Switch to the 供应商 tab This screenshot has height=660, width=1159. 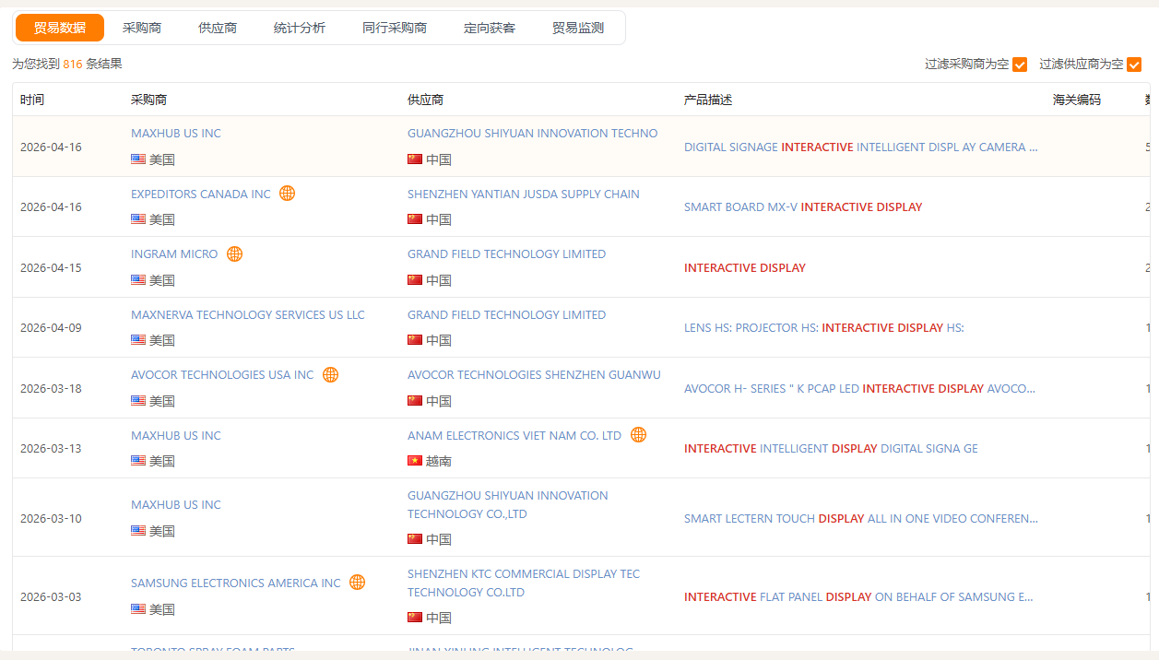218,28
